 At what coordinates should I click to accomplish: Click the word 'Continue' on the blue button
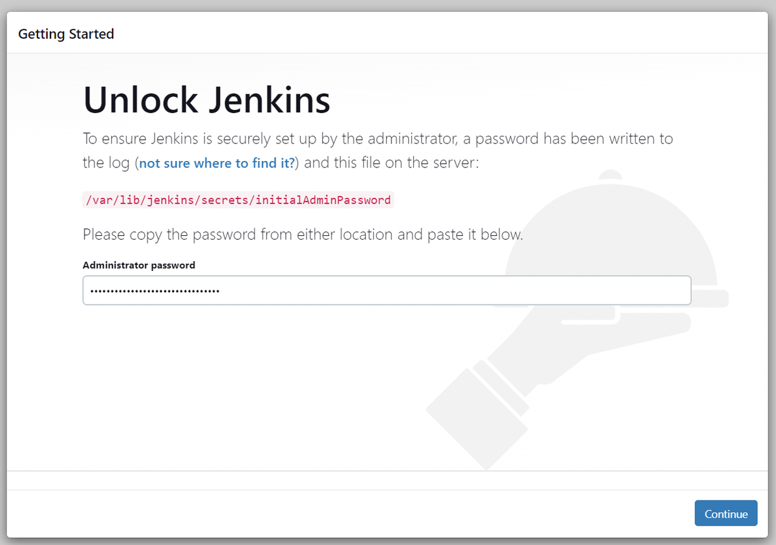click(726, 513)
